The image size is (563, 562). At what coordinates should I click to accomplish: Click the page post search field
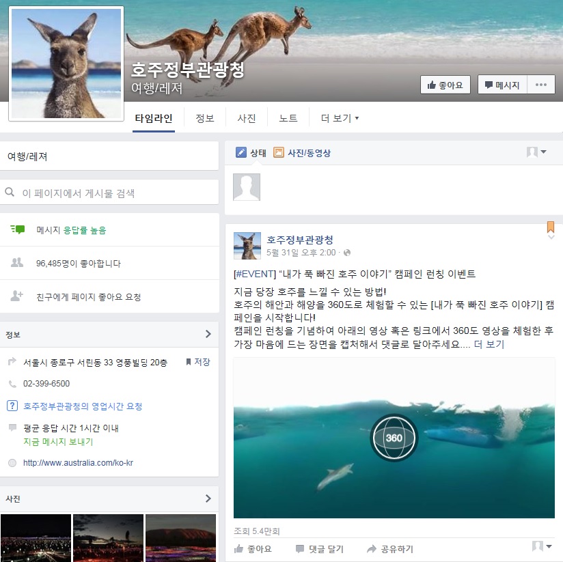(109, 193)
